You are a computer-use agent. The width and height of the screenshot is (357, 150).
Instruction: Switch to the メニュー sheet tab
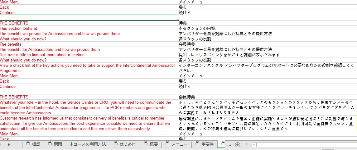pyautogui.click(x=176, y=144)
